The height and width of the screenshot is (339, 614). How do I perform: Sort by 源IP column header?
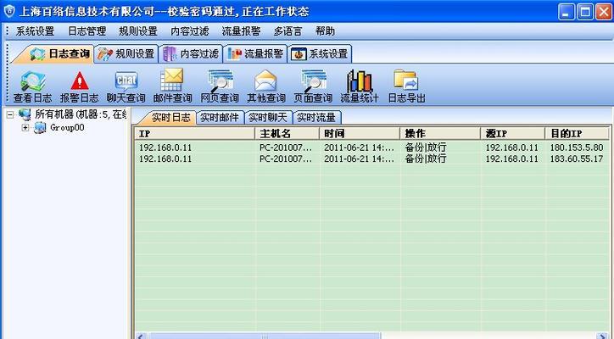point(512,134)
